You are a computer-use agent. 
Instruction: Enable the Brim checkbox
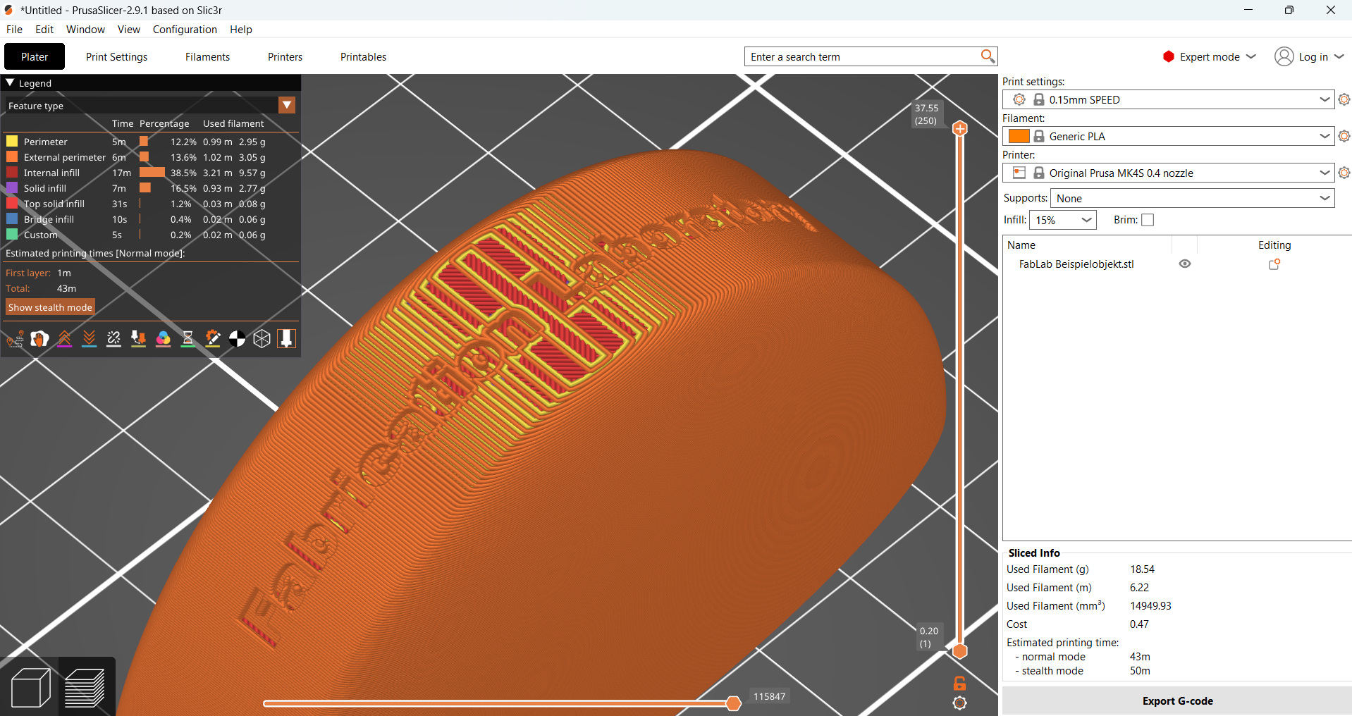(1148, 220)
